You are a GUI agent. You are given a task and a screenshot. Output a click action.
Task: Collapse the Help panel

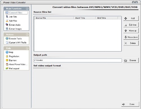point(27,48)
